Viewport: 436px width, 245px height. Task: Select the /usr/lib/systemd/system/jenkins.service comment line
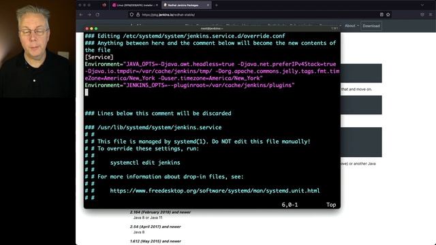153,127
